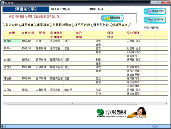Click left arrow of horizontal scrollbar

5,104
